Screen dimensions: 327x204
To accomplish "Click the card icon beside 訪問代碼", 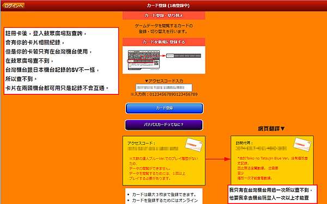I will click(x=302, y=145).
